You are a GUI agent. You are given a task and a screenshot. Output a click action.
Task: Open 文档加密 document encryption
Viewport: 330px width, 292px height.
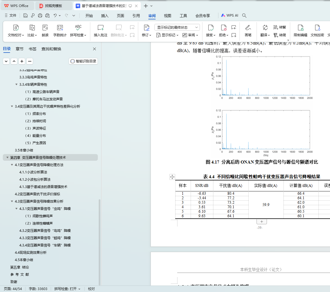(317, 31)
